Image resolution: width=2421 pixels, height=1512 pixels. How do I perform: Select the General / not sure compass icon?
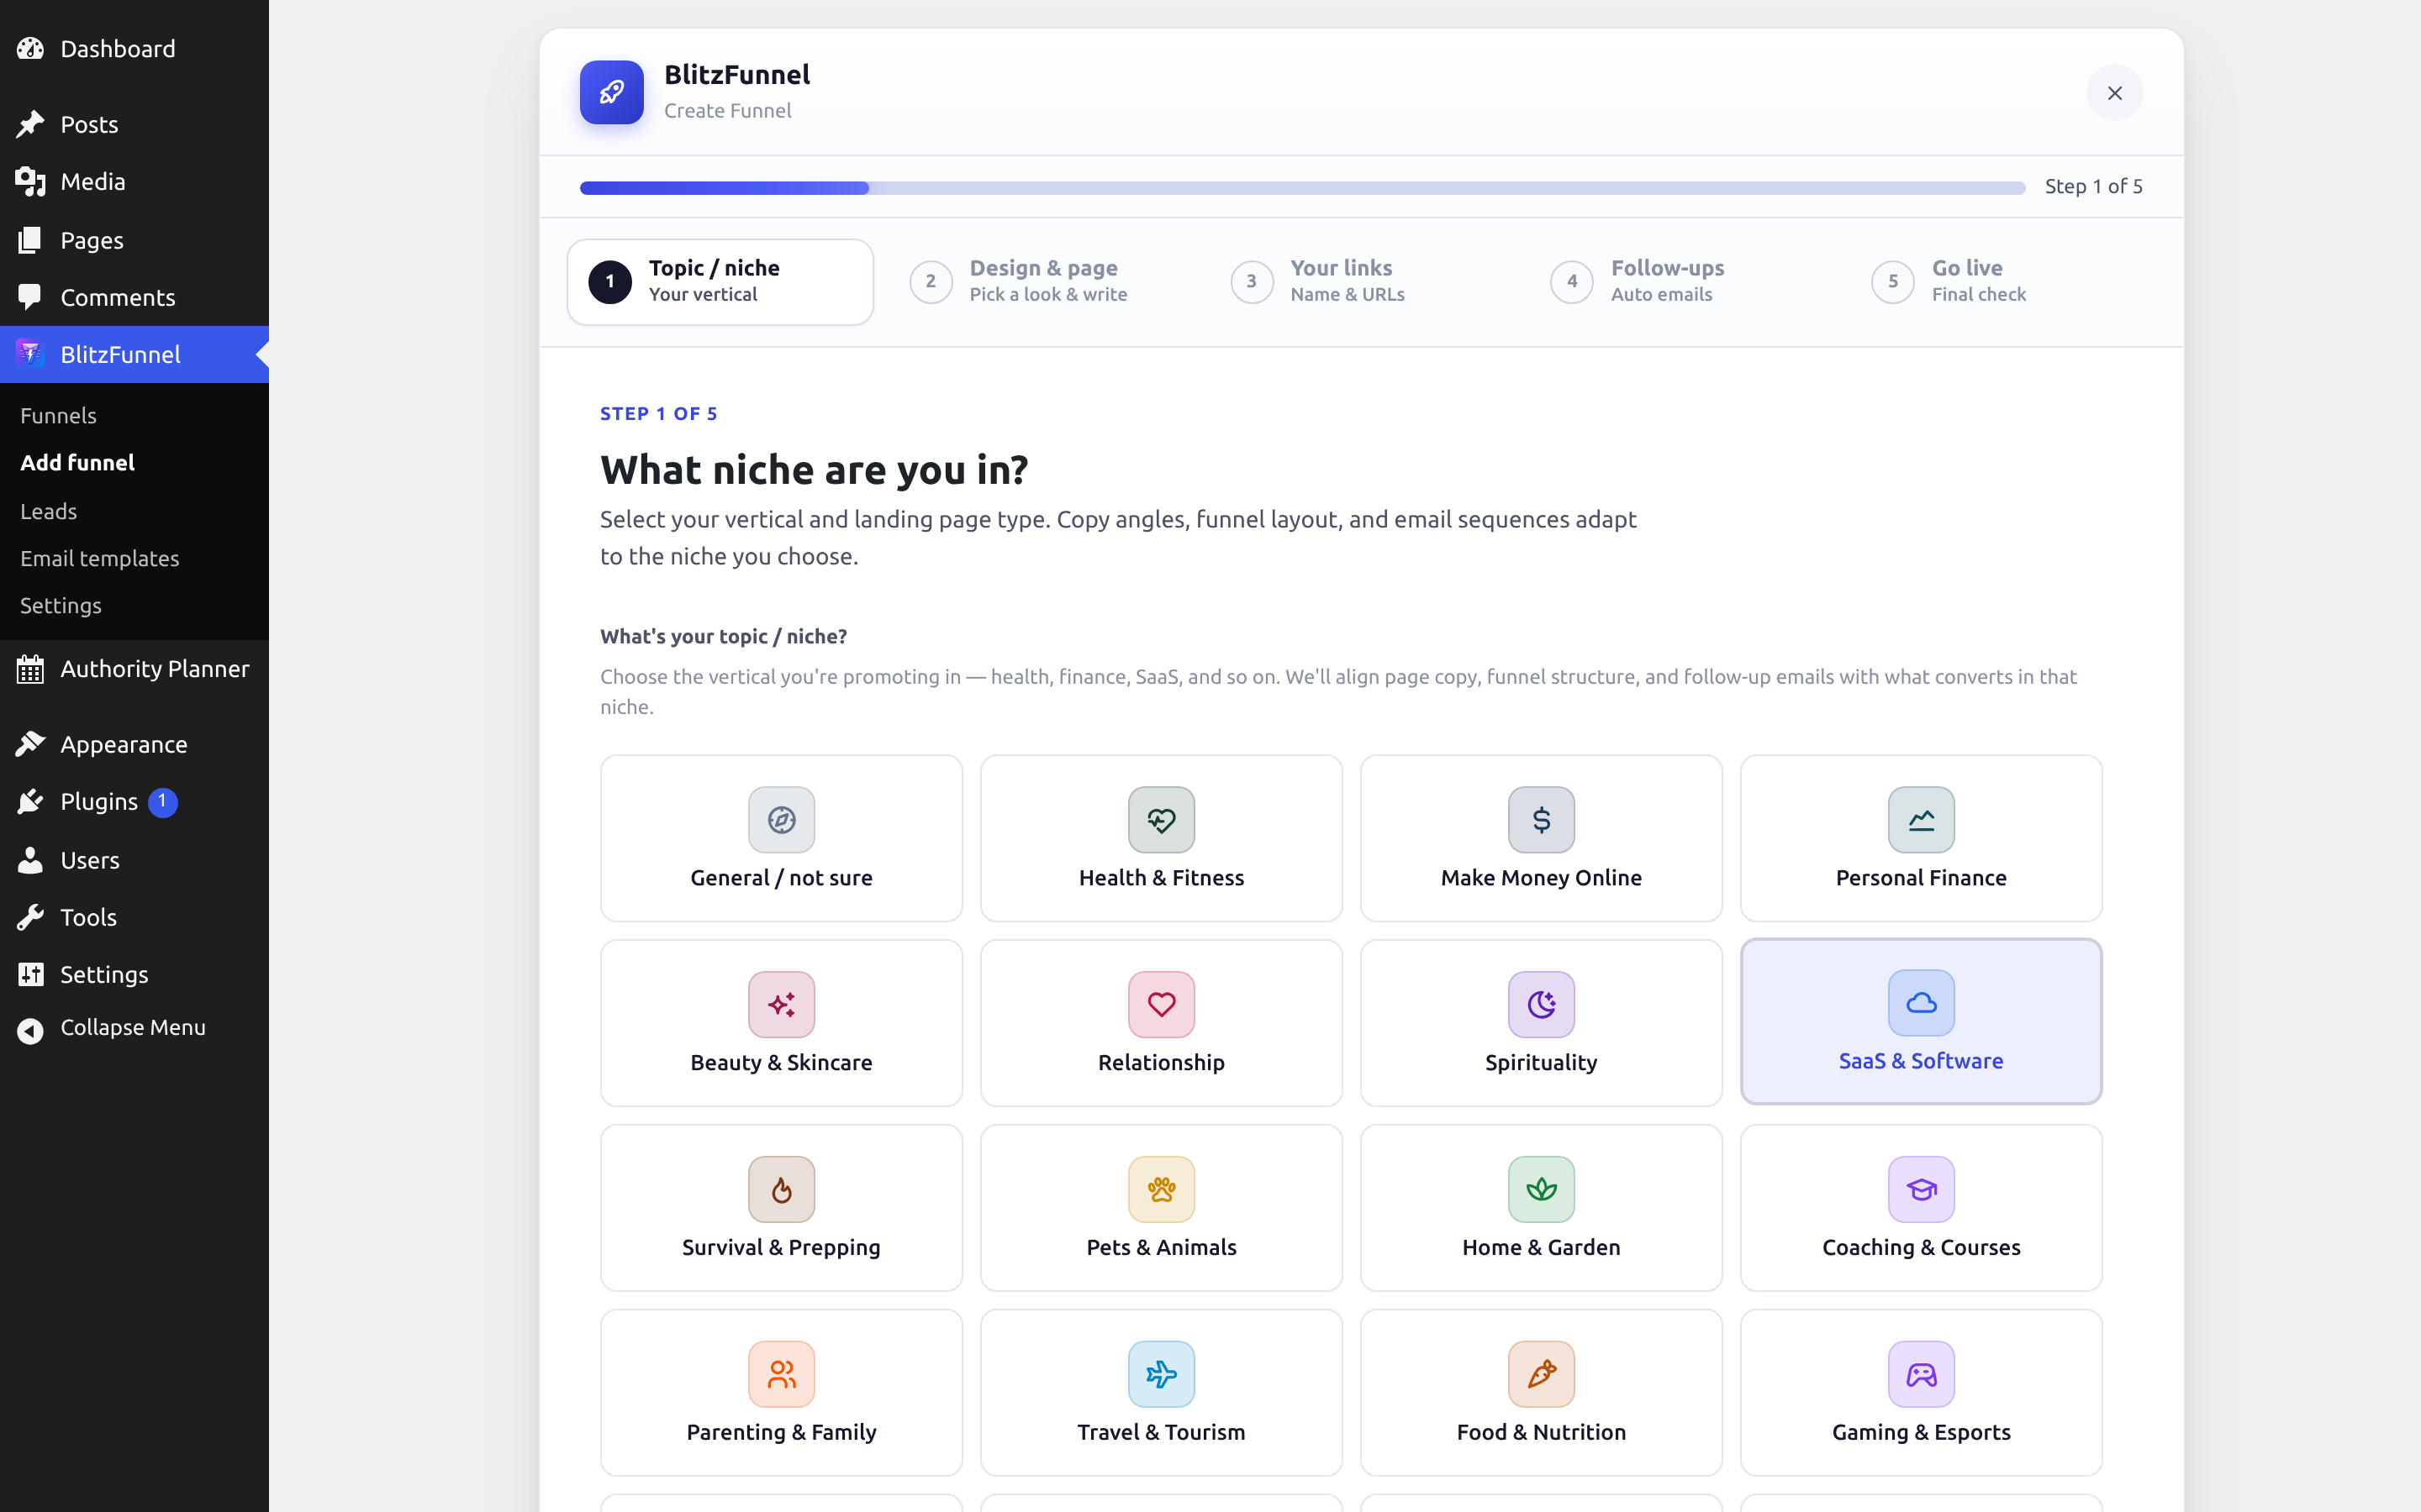(781, 819)
